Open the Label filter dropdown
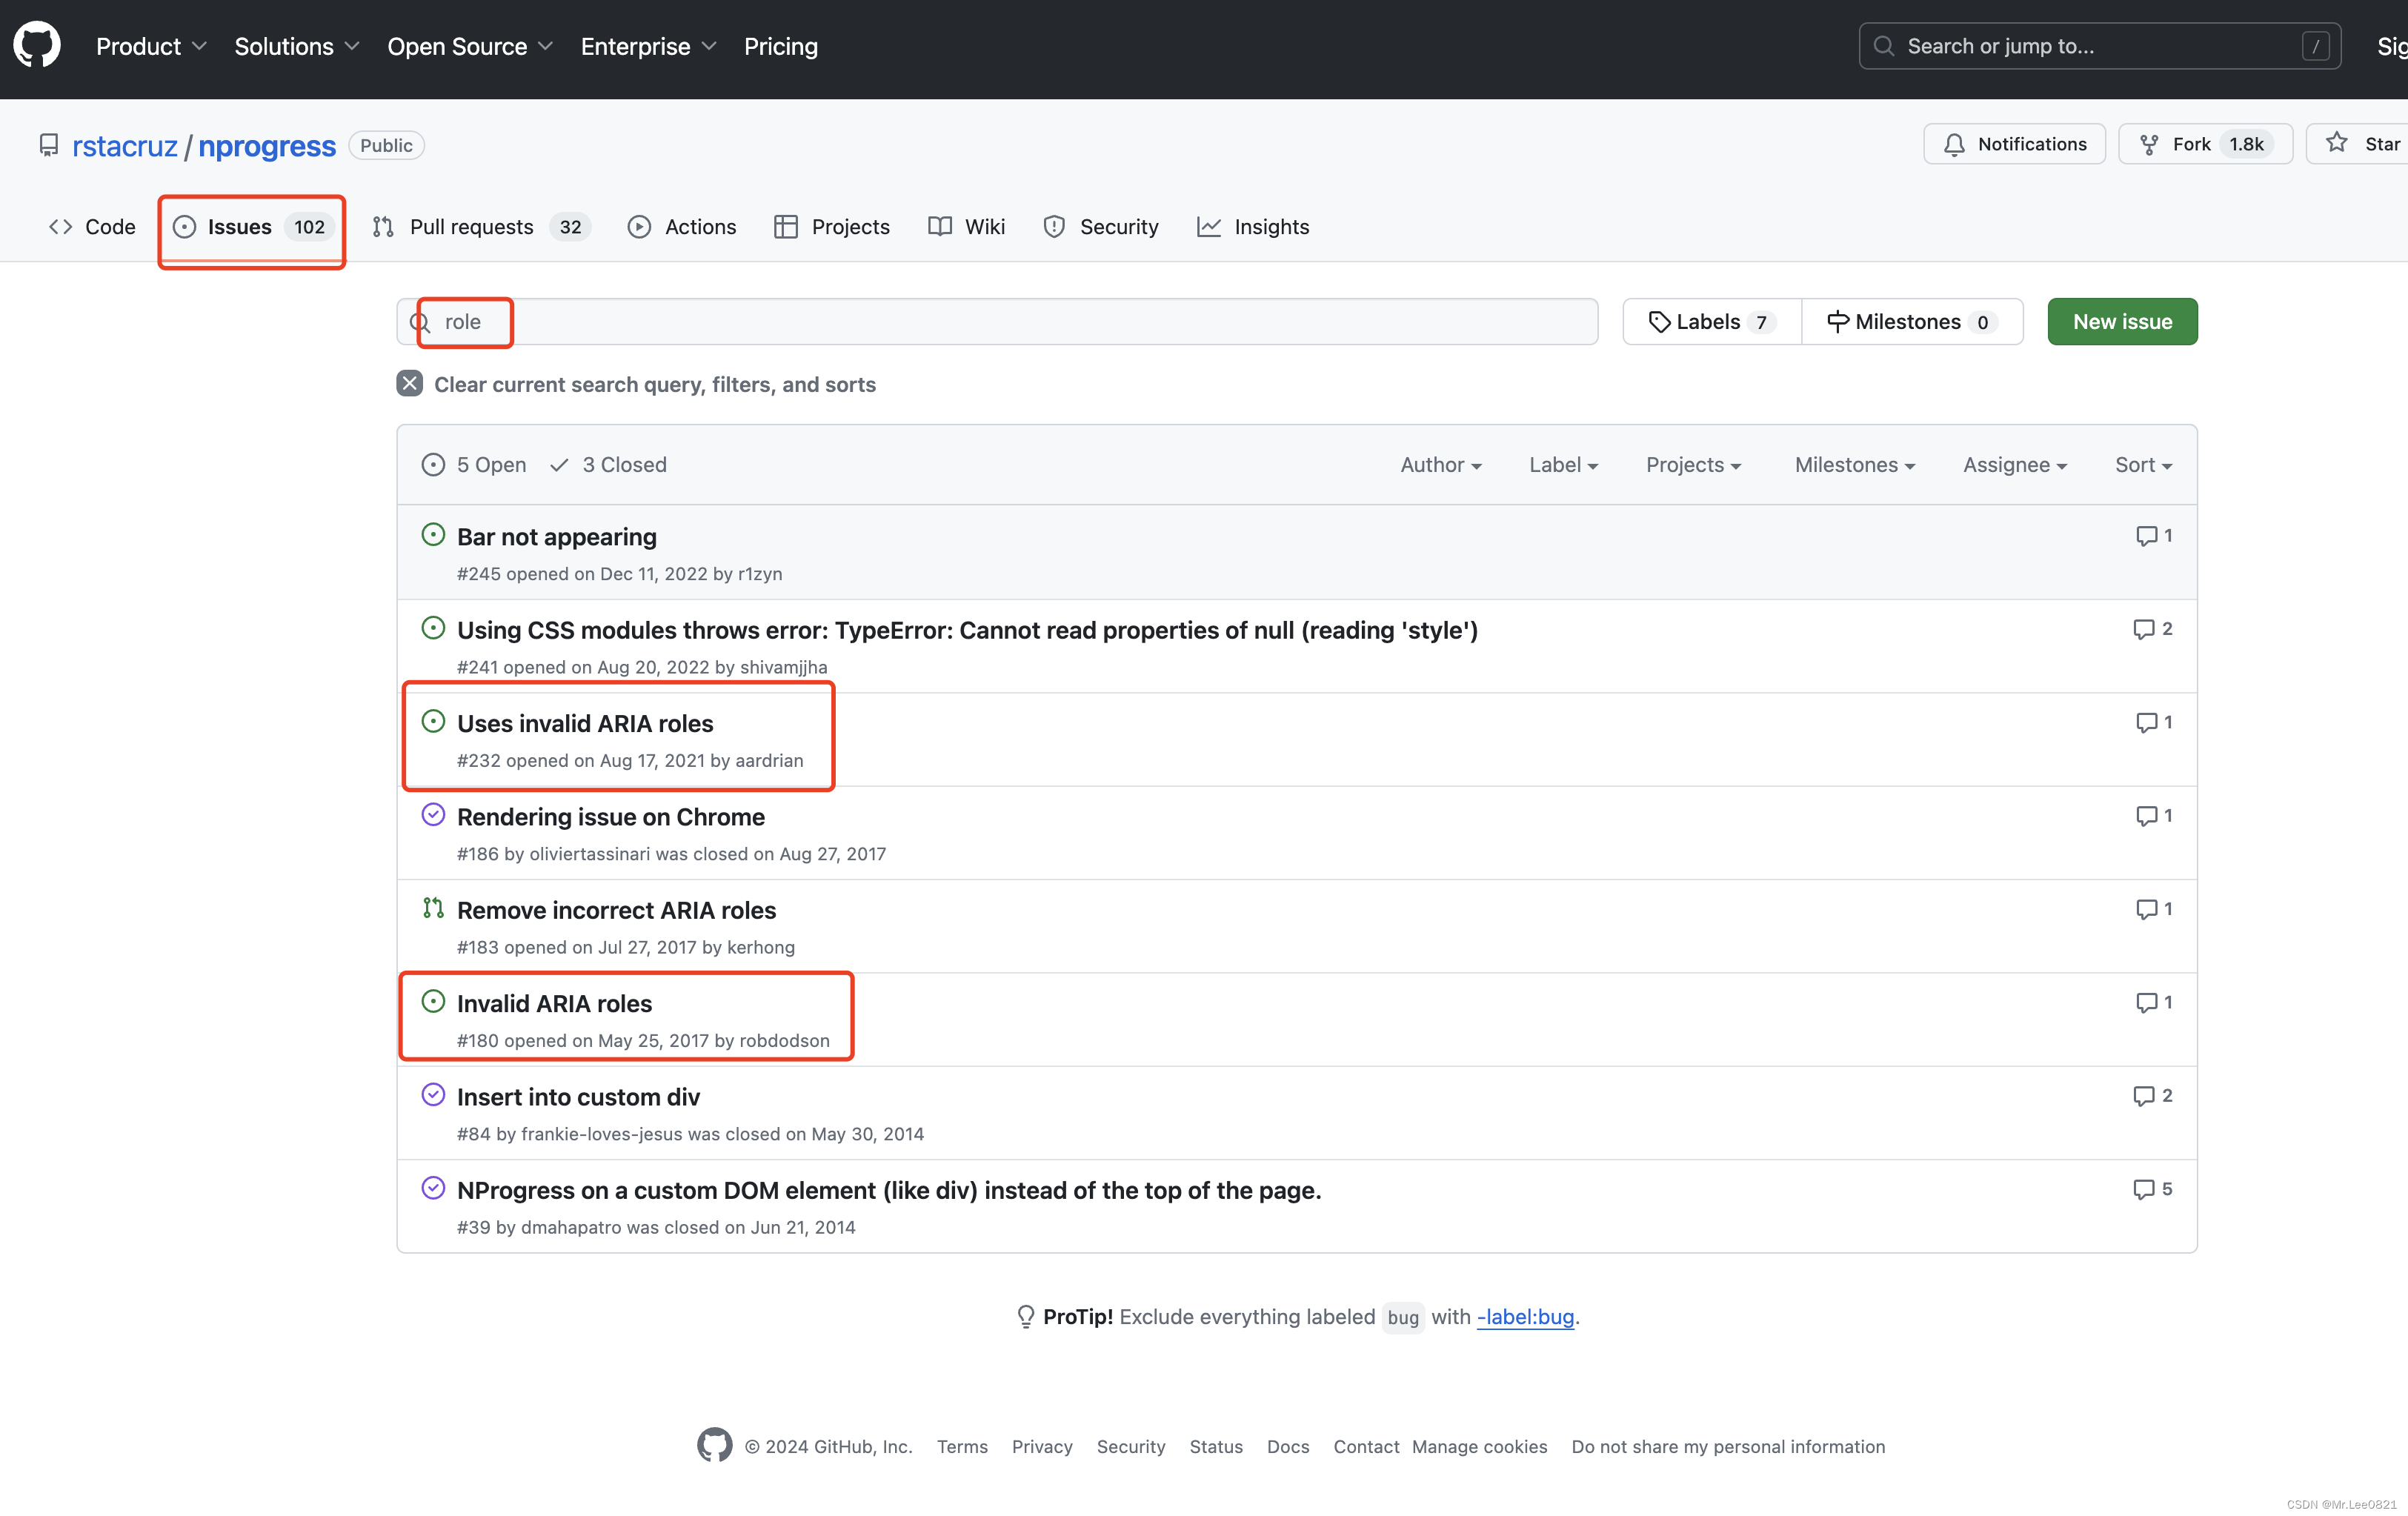The image size is (2408, 1516). (1562, 465)
